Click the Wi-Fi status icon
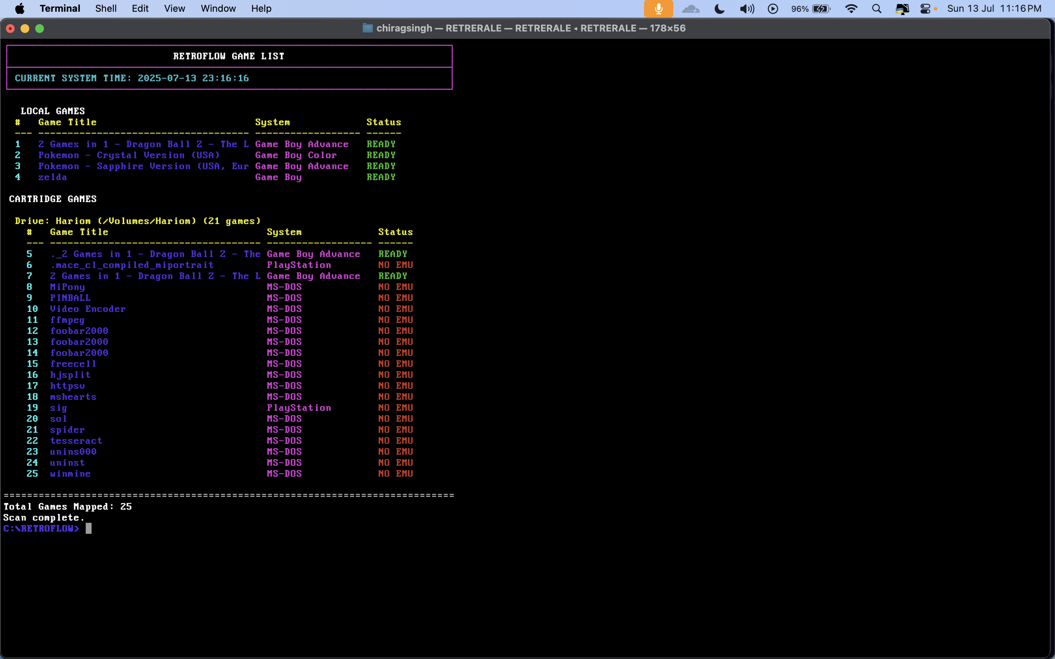 pyautogui.click(x=851, y=9)
